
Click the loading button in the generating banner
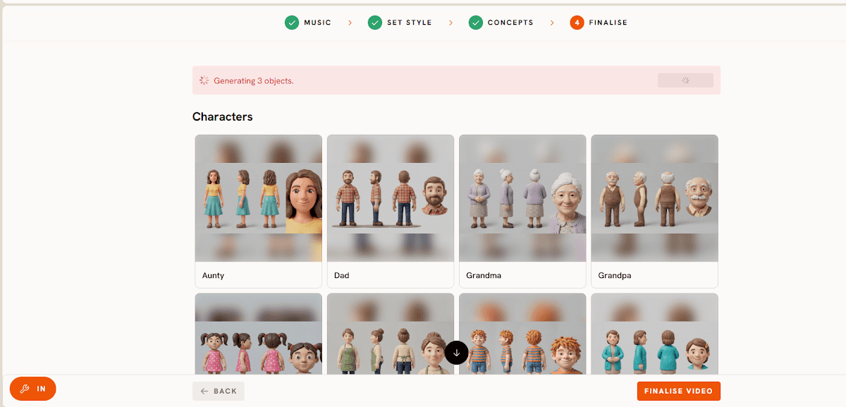click(685, 80)
